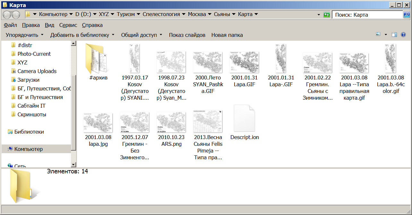The width and height of the screenshot is (412, 215).
Task: Click the Поиск: Карта search field
Action: (367, 15)
